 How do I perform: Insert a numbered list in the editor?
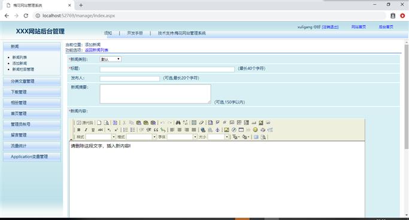pyautogui.click(x=126, y=130)
